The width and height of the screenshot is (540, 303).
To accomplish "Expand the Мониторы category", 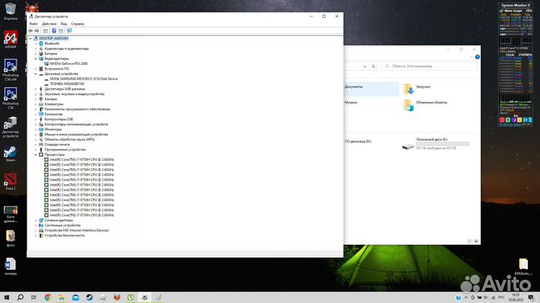I will [x=35, y=129].
